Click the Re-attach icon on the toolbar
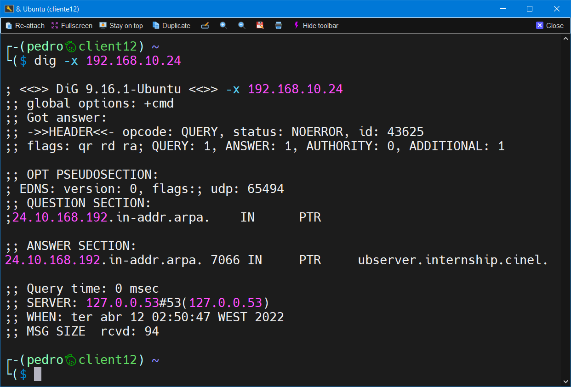 pyautogui.click(x=8, y=26)
